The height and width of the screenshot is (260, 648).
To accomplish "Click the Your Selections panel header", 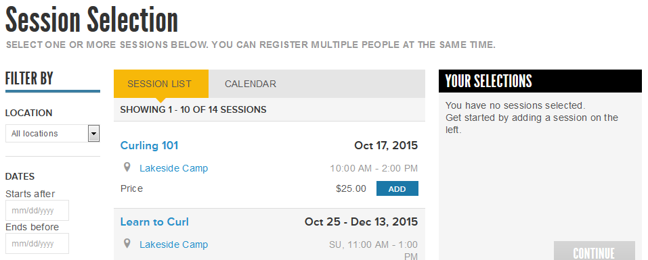I will coord(540,81).
